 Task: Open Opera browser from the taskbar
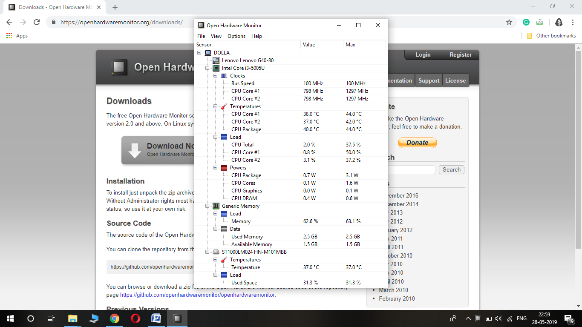tap(135, 318)
